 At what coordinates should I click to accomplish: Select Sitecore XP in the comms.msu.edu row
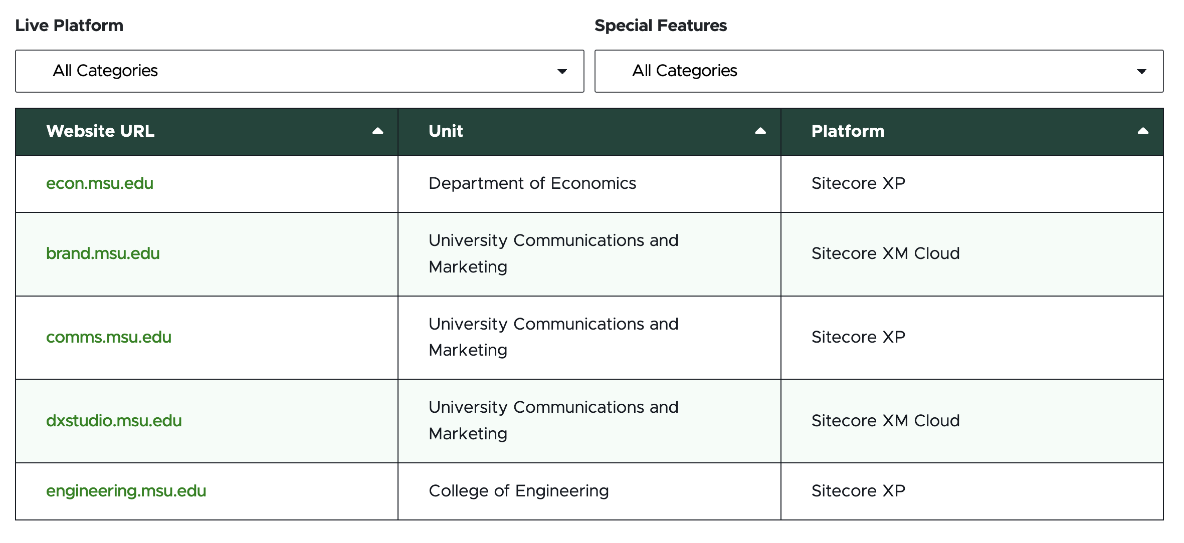(x=858, y=337)
